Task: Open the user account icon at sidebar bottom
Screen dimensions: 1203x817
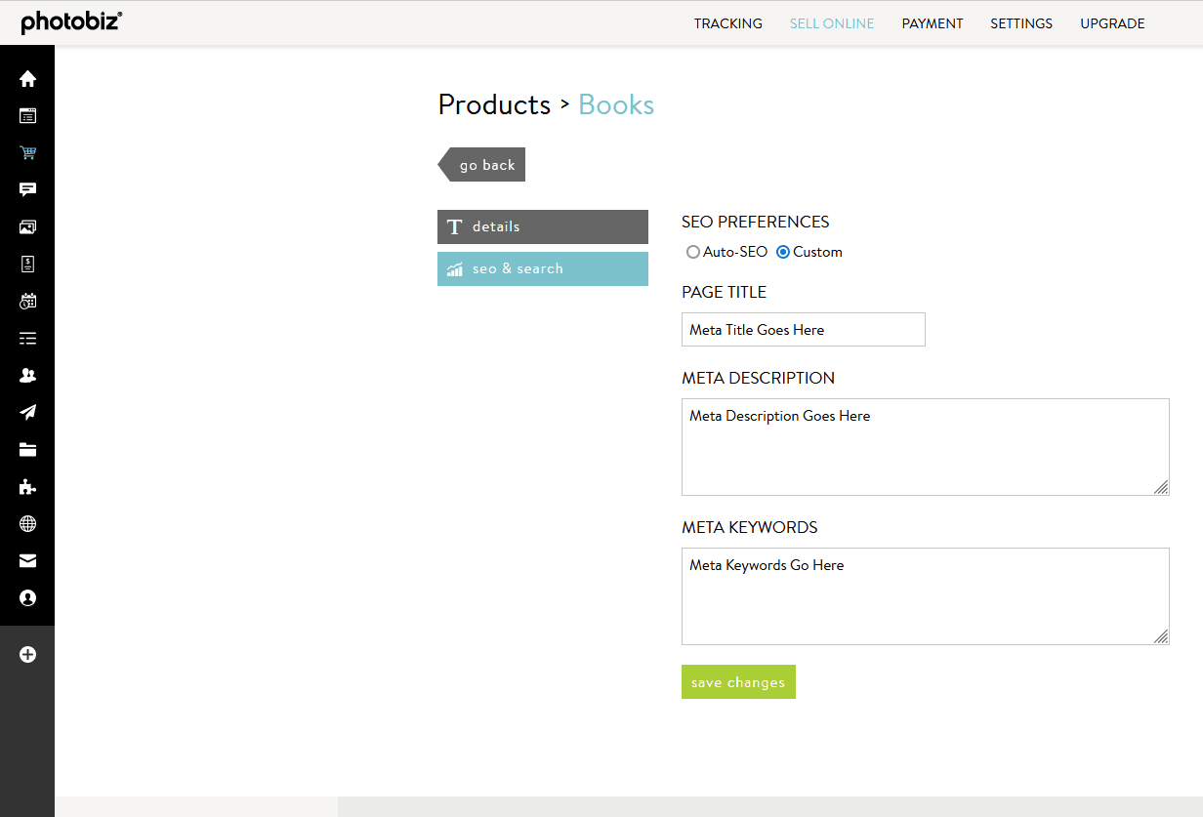Action: point(27,597)
